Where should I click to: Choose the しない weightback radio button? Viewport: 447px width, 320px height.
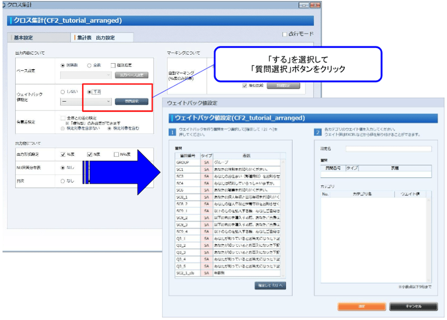pos(63,92)
